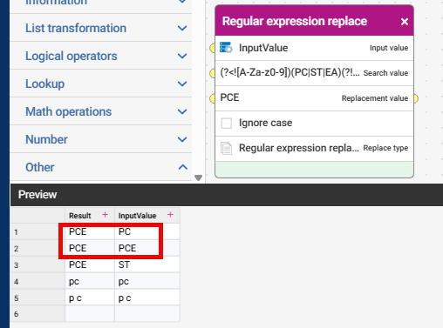Collapse the Other category
The width and height of the screenshot is (443, 328).
click(x=101, y=167)
